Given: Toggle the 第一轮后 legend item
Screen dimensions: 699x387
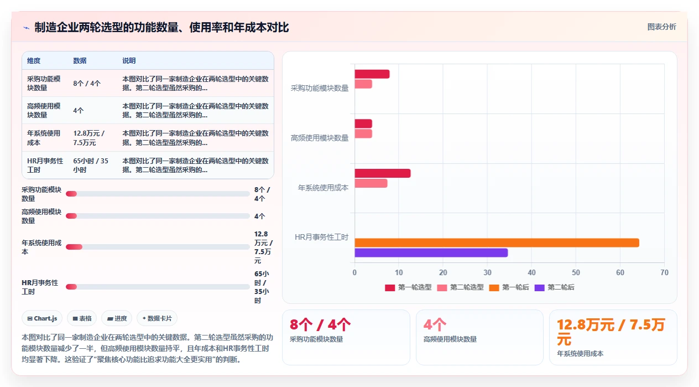Looking at the screenshot, I should click(x=509, y=287).
